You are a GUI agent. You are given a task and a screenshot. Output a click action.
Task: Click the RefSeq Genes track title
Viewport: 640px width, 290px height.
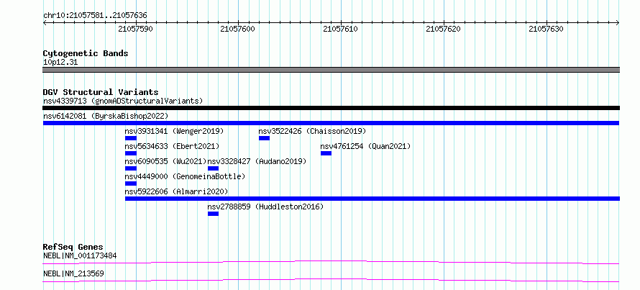73,247
